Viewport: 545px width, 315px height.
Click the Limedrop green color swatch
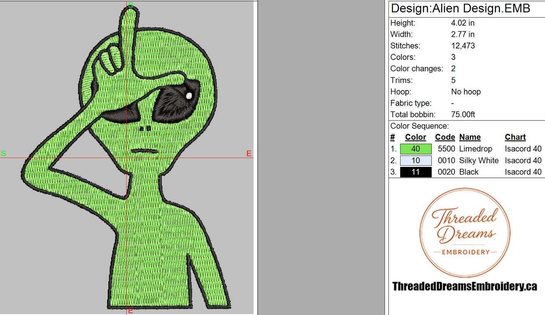416,149
